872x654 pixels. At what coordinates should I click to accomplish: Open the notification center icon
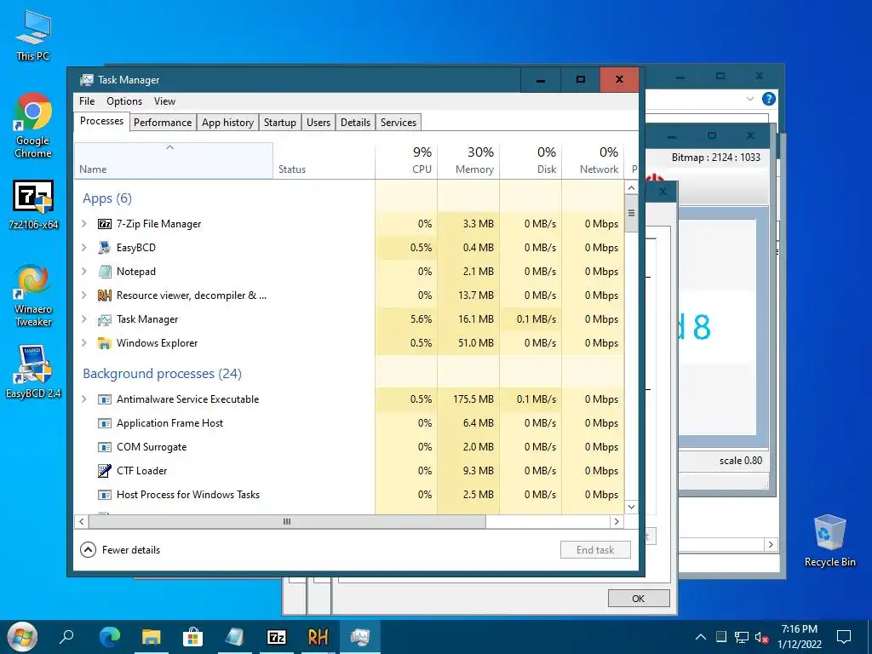click(844, 637)
